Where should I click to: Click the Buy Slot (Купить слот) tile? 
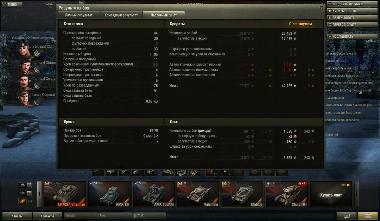coord(331,194)
